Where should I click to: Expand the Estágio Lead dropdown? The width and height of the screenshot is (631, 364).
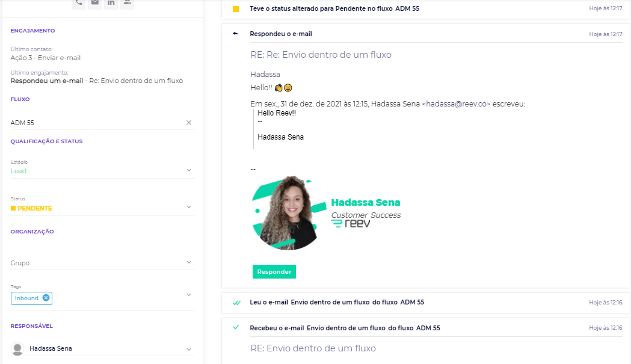188,170
